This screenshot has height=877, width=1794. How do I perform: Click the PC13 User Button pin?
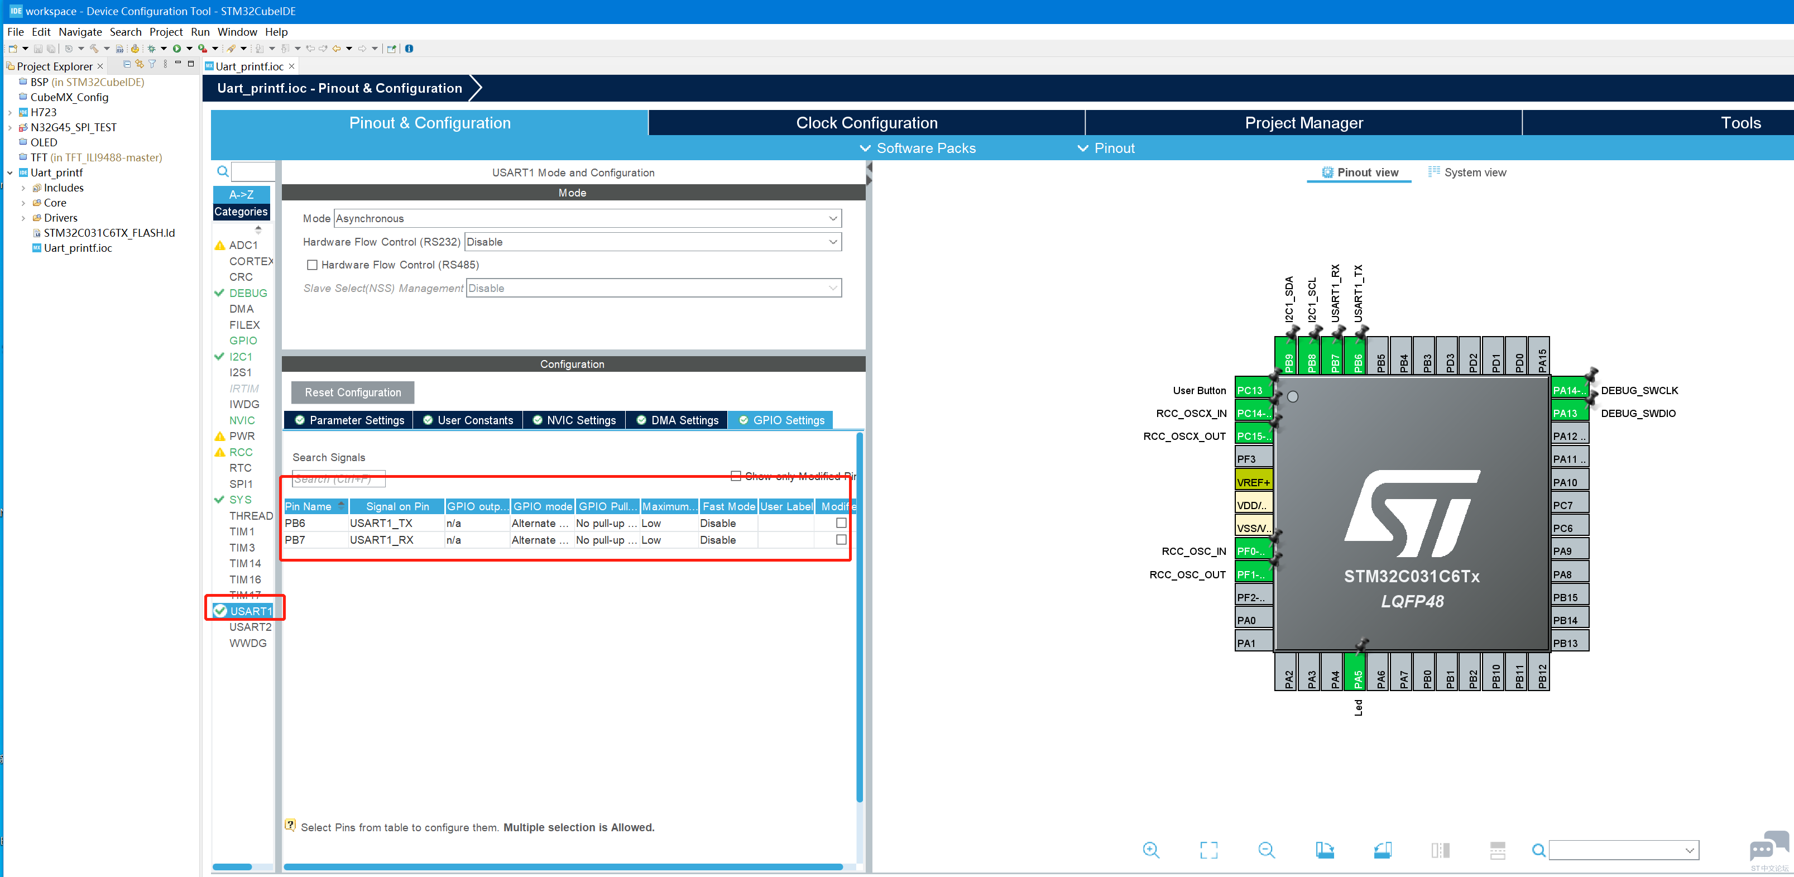coord(1253,390)
